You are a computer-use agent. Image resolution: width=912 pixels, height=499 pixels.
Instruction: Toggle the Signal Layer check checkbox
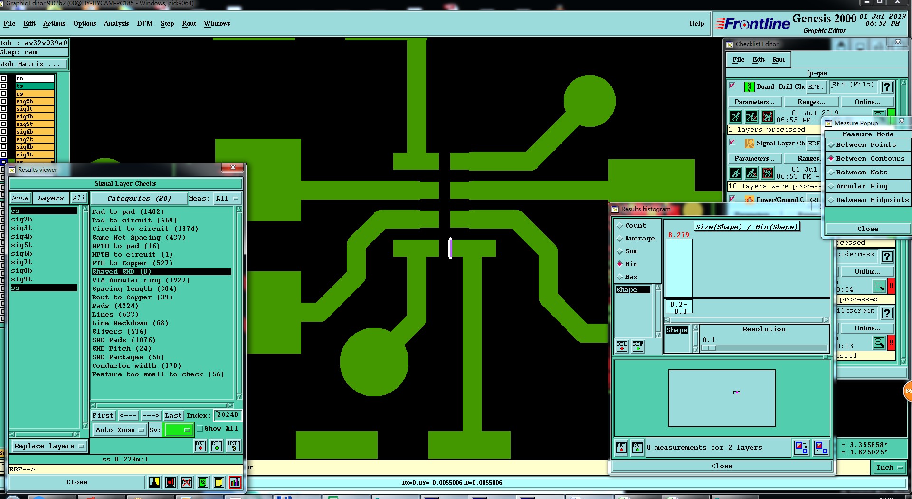[732, 142]
